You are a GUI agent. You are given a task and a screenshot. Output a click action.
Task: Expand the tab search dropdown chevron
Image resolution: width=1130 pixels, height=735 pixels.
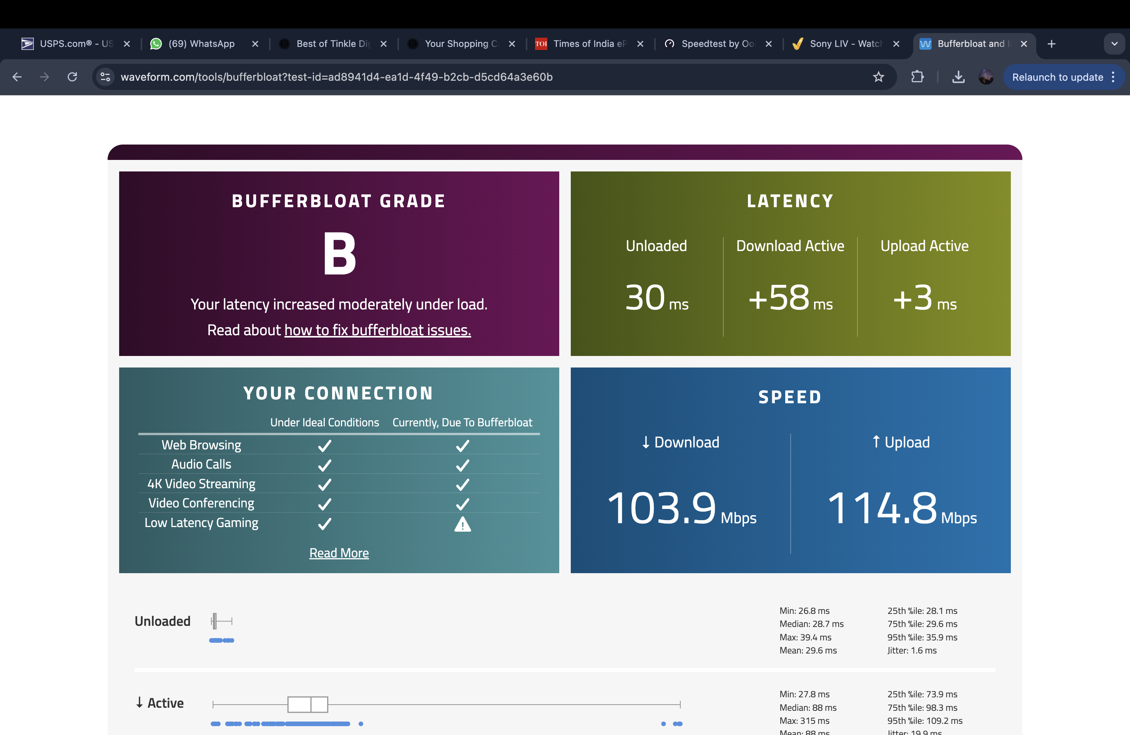[x=1114, y=44]
